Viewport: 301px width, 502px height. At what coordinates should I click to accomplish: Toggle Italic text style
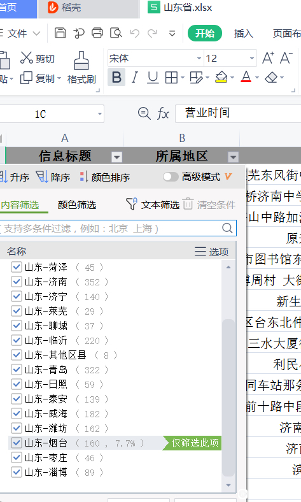pyautogui.click(x=135, y=78)
